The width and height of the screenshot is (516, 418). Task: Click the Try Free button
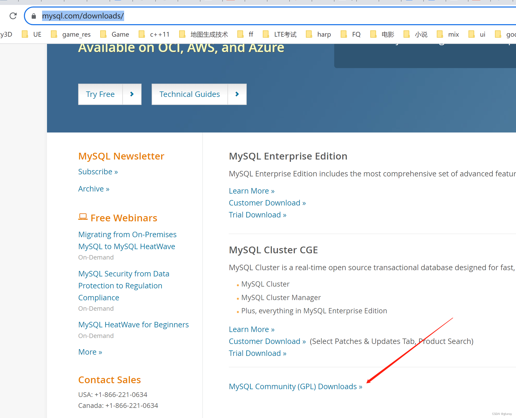coord(100,94)
